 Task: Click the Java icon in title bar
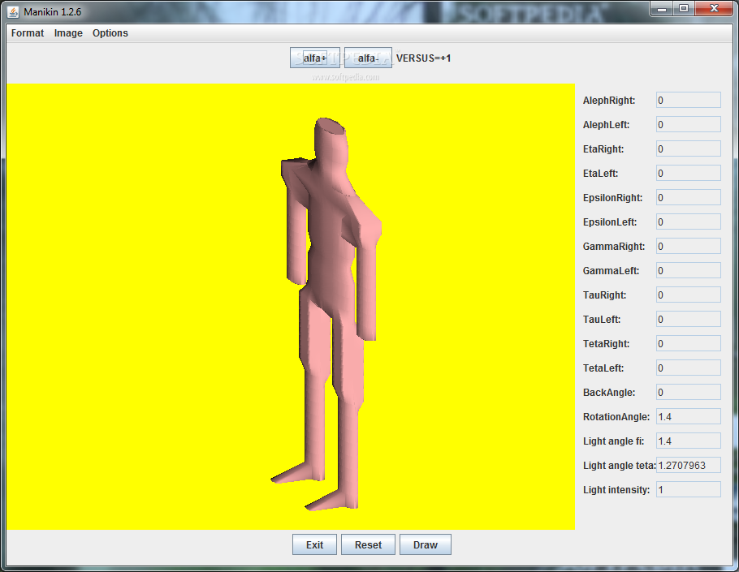[14, 12]
